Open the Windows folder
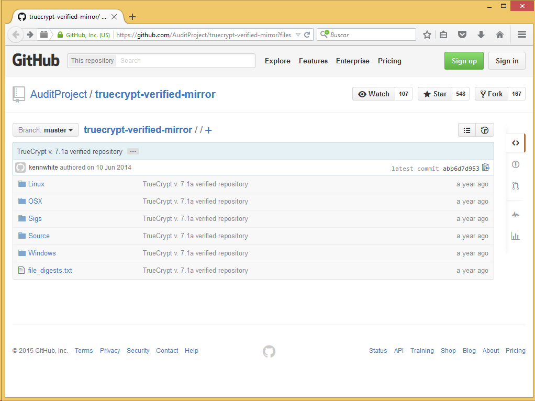535x401 pixels. click(42, 253)
